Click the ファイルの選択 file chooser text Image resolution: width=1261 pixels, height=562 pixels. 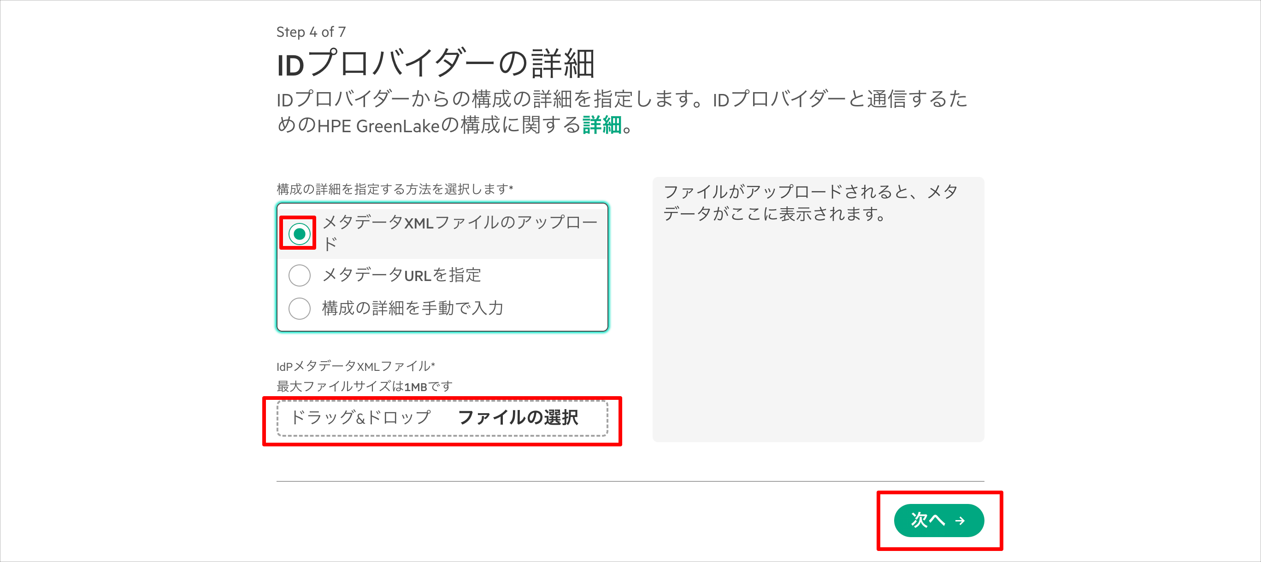pyautogui.click(x=518, y=418)
